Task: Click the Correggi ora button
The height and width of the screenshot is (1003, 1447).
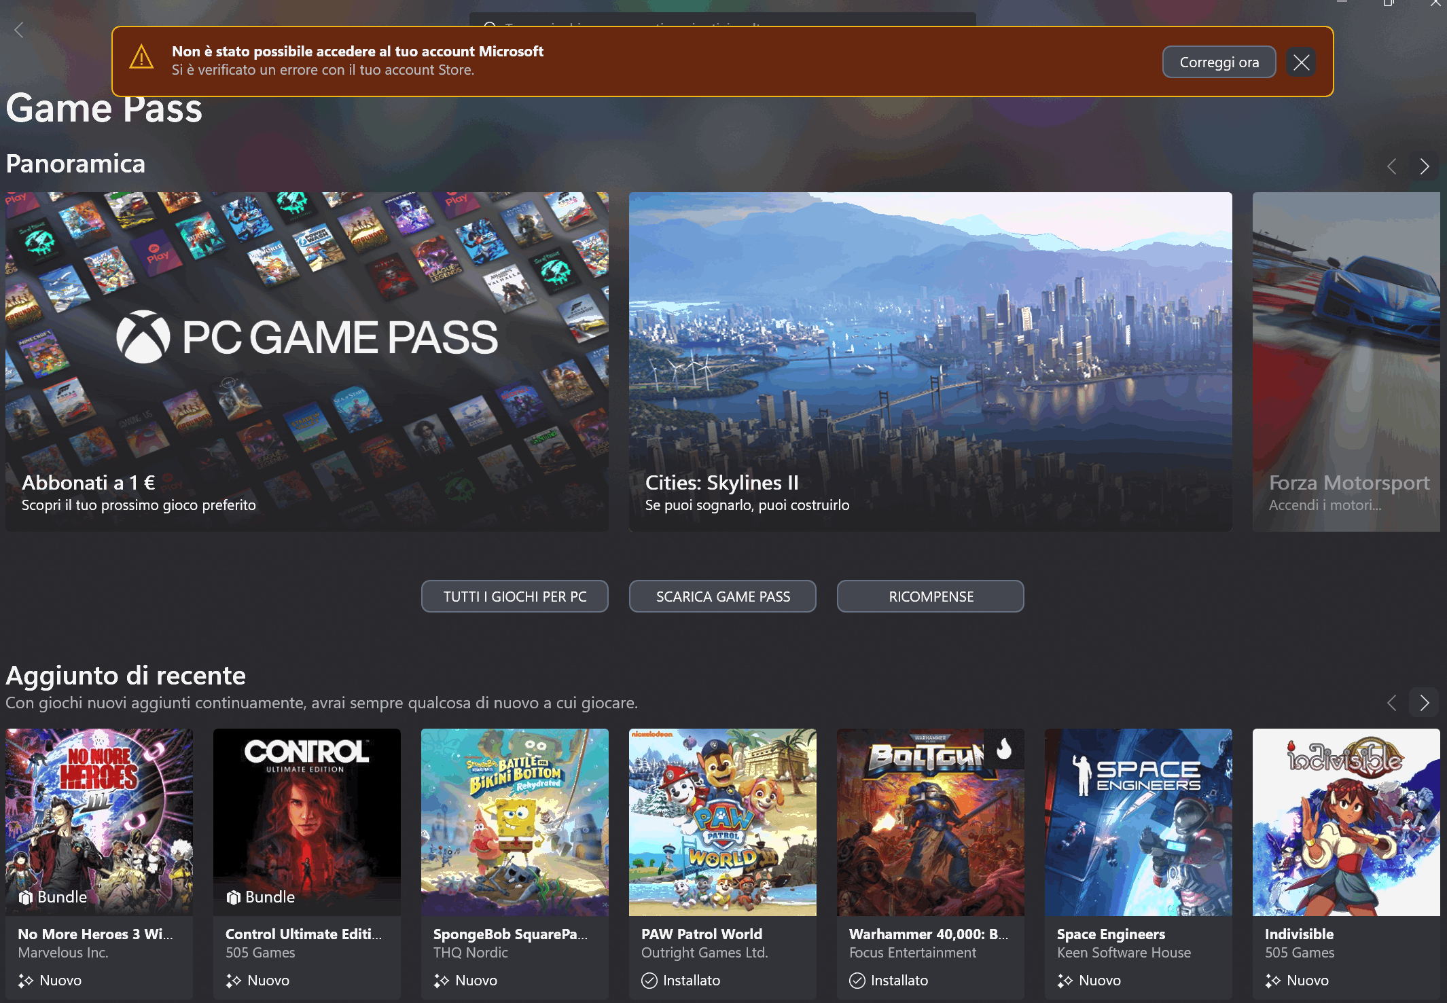Action: [x=1219, y=62]
